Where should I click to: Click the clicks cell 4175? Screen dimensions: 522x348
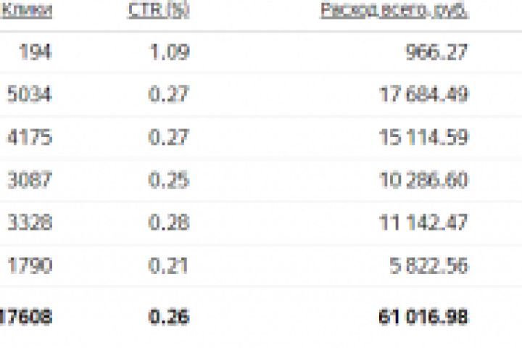coord(29,137)
